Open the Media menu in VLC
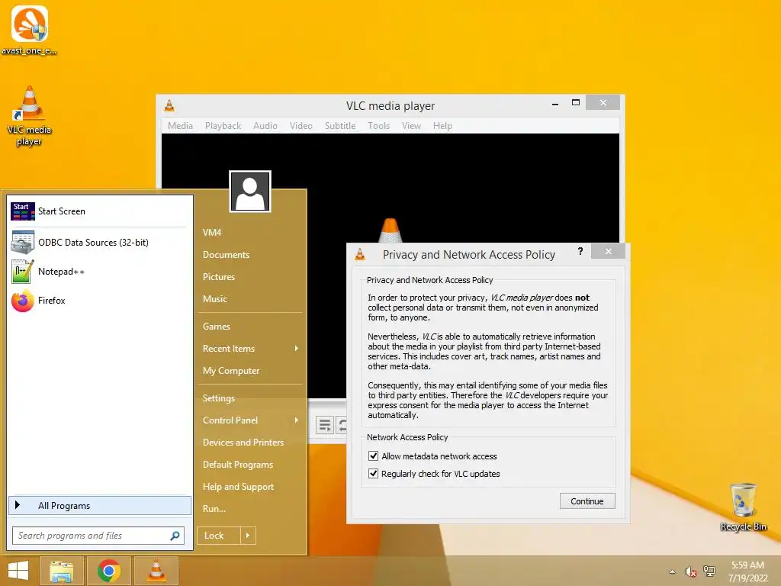 pos(180,126)
